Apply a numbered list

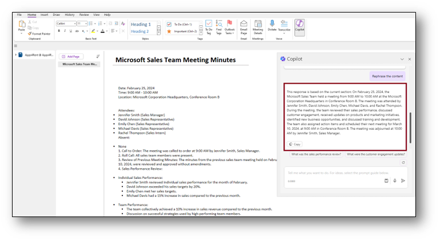[100, 23]
